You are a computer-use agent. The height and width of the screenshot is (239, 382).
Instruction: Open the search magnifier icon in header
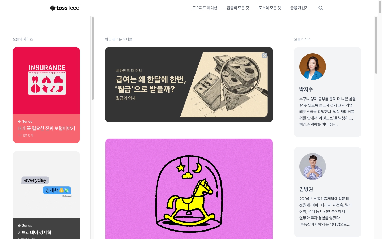pos(321,8)
